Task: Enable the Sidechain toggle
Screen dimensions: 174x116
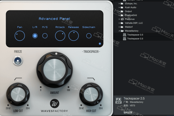Action: 89,36
